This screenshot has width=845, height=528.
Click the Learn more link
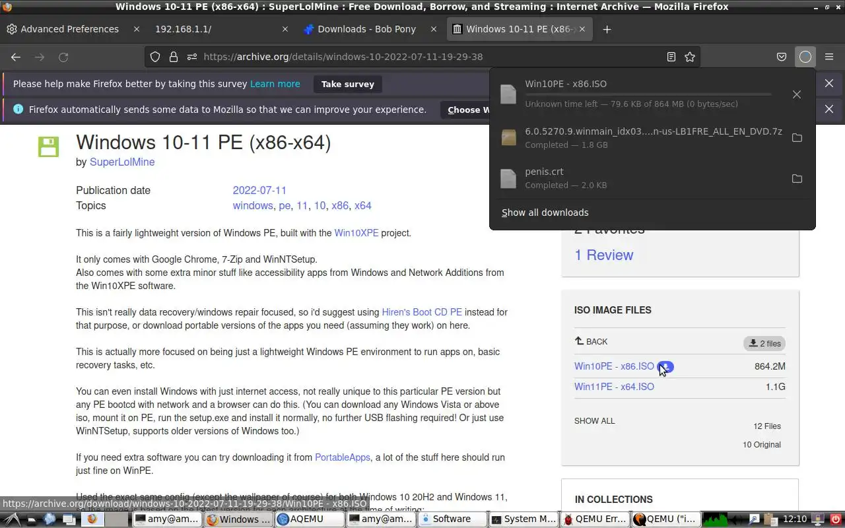coord(275,84)
